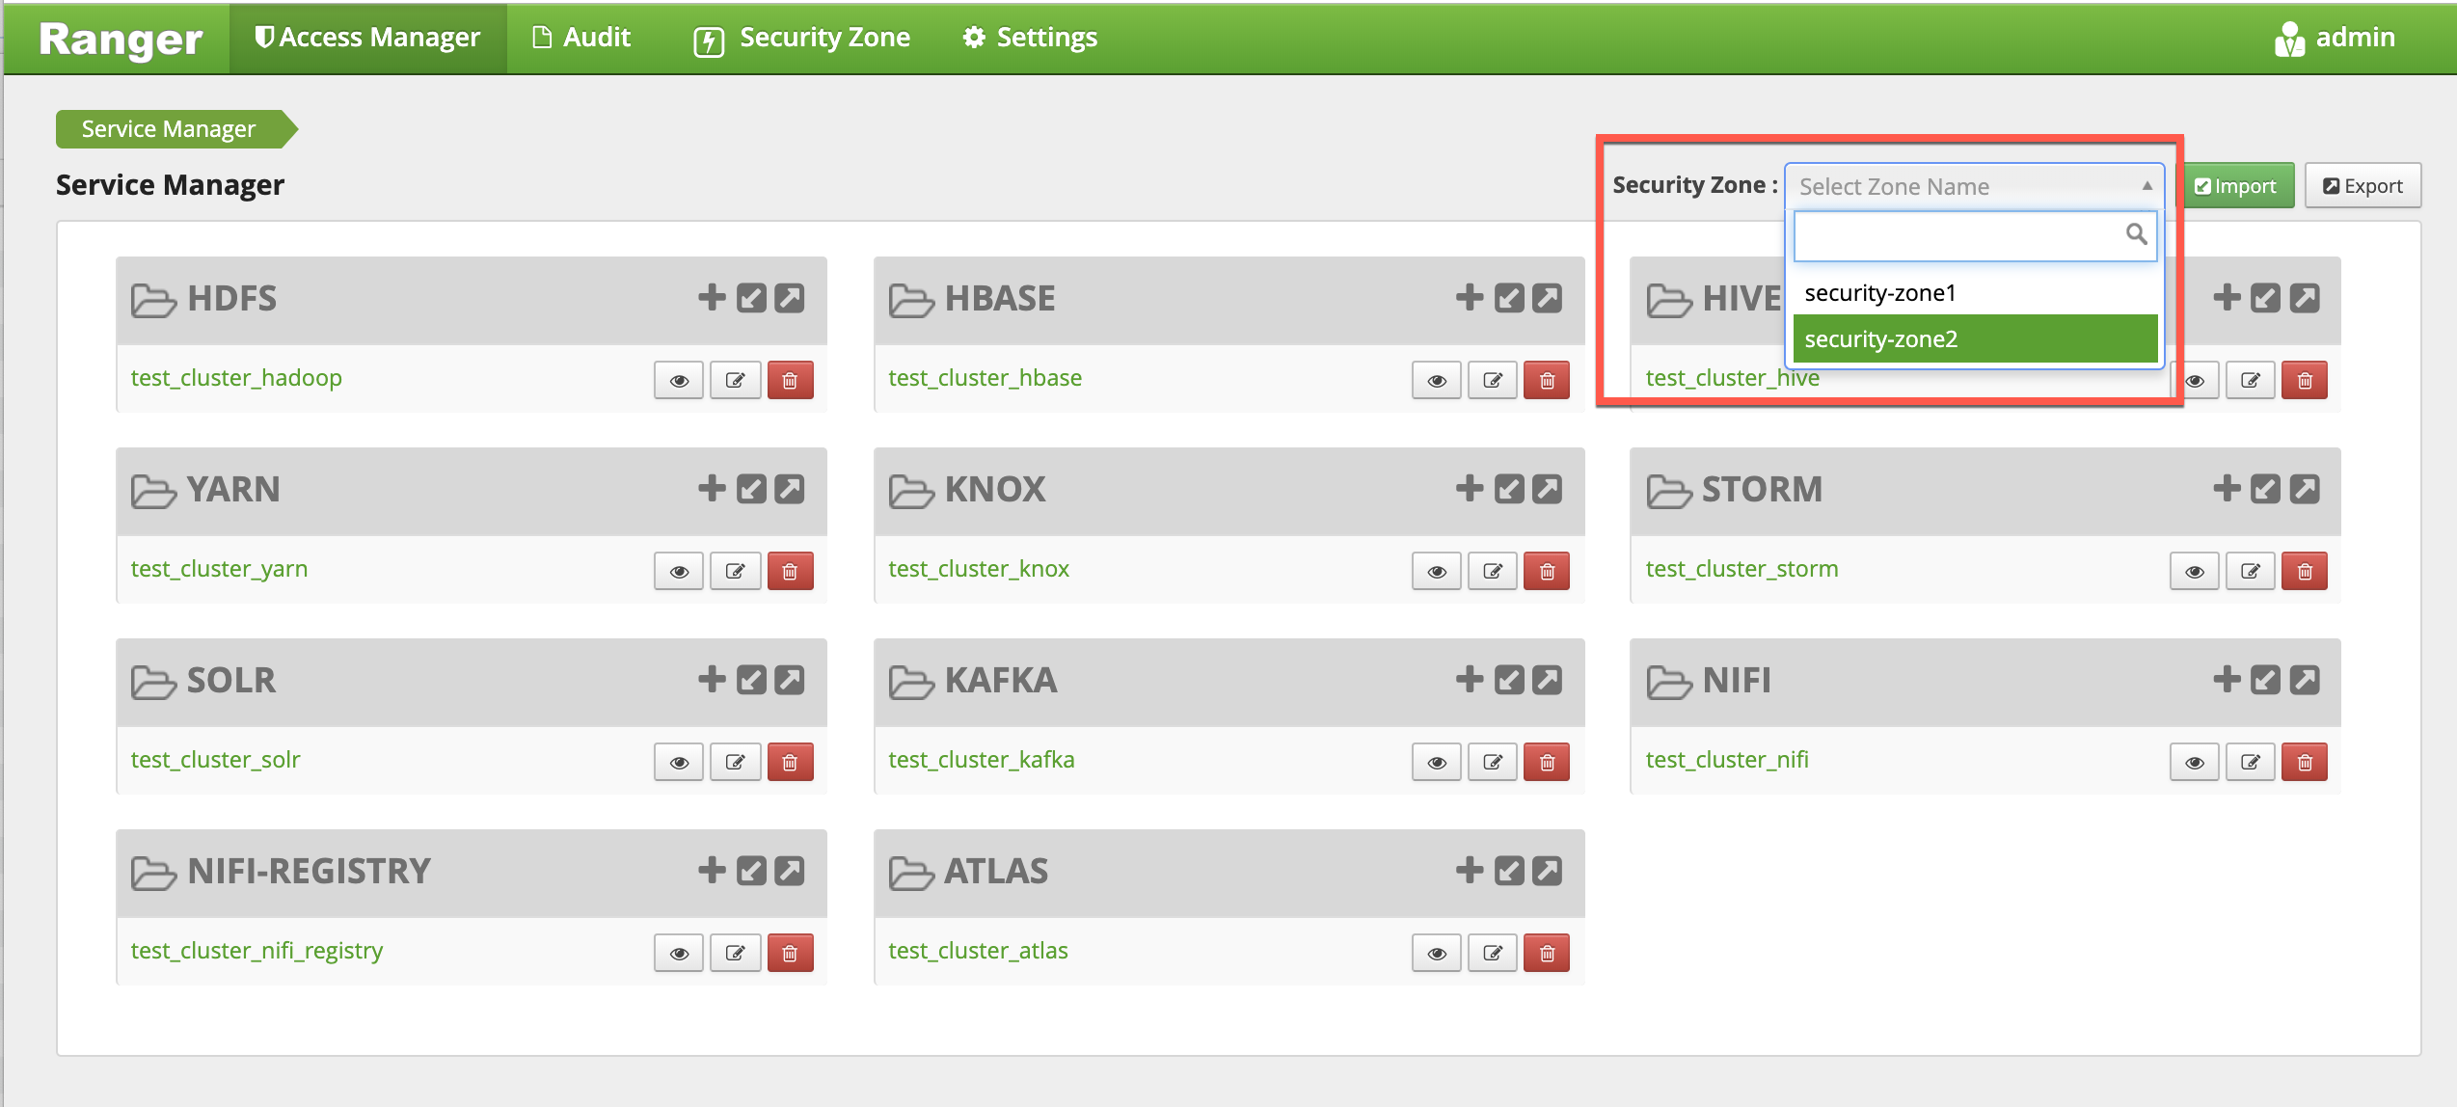
Task: Open the Security Zone page
Action: [x=802, y=38]
